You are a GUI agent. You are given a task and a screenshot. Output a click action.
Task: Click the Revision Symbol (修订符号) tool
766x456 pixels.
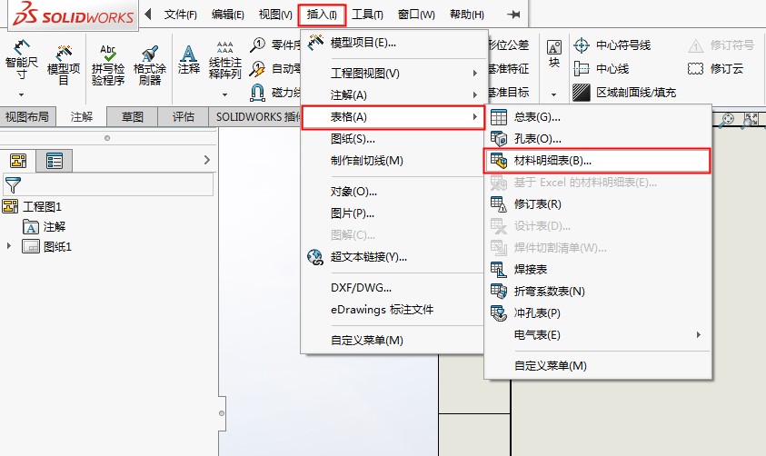coord(721,45)
